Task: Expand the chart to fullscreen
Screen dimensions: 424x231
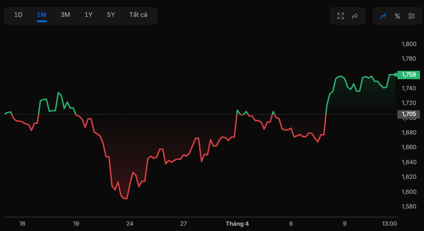Action: tap(341, 16)
